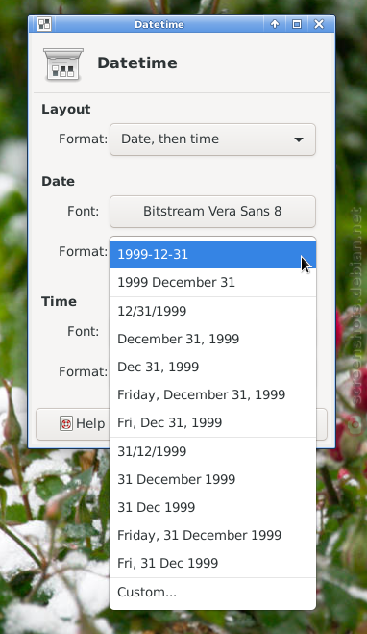Choose Dec 31, 1999 format
Viewport: 367px width, 634px height.
coord(212,367)
